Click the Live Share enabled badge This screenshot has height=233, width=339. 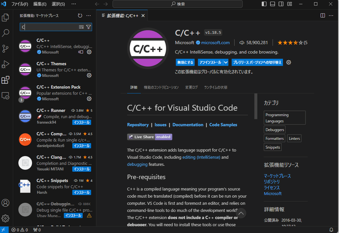pos(150,137)
